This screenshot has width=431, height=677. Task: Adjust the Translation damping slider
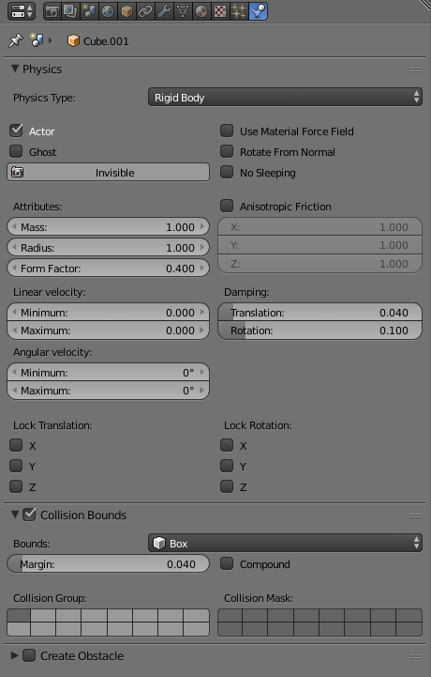point(320,312)
